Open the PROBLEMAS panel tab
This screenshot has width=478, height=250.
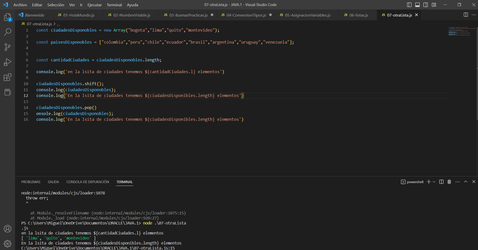tap(31, 182)
